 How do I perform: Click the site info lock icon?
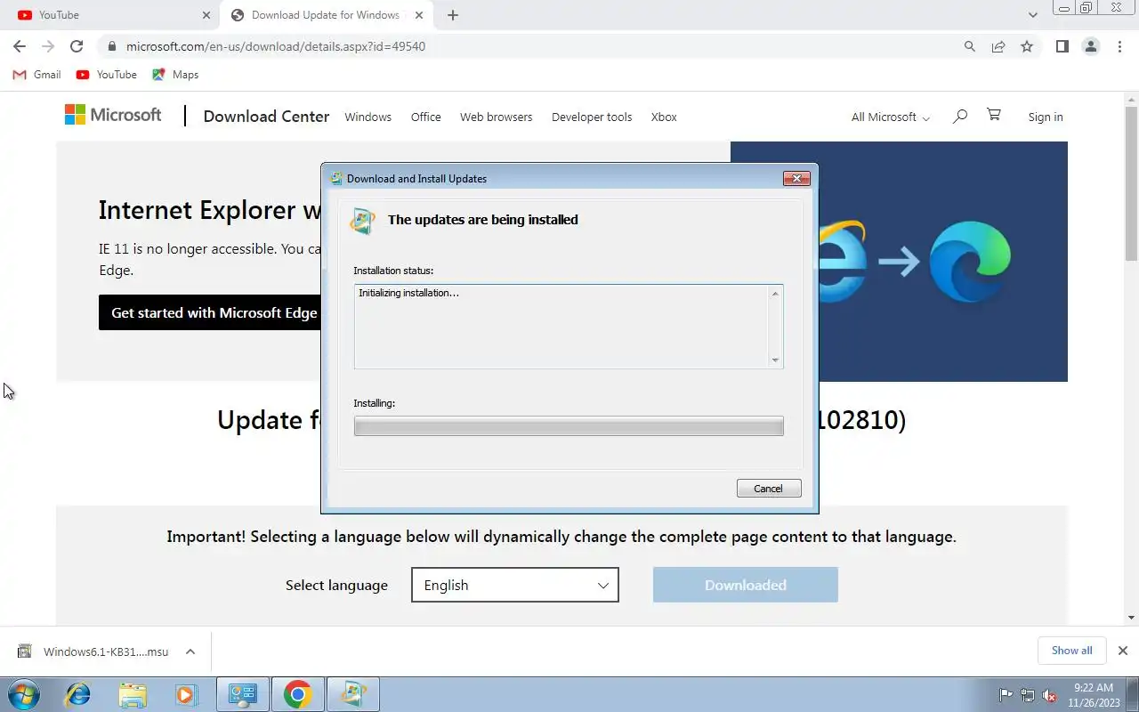pyautogui.click(x=111, y=46)
